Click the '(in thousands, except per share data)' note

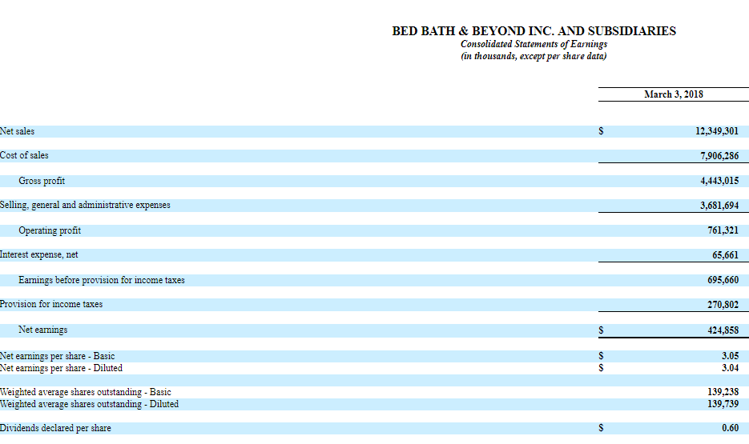pos(534,56)
